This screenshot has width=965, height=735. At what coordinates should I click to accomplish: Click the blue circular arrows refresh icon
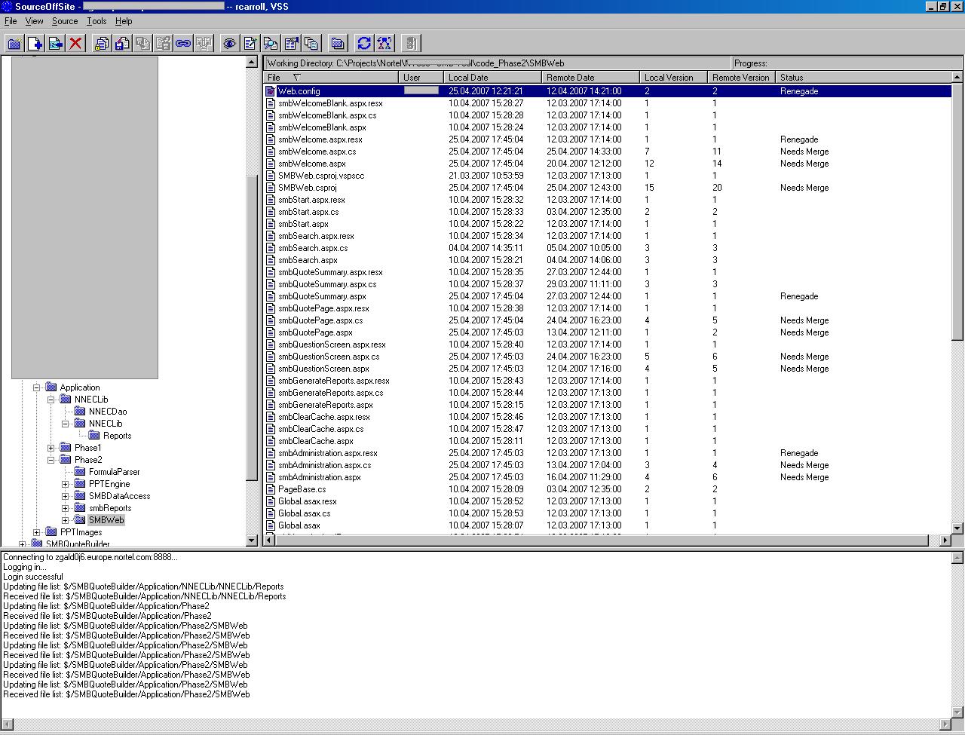(364, 44)
